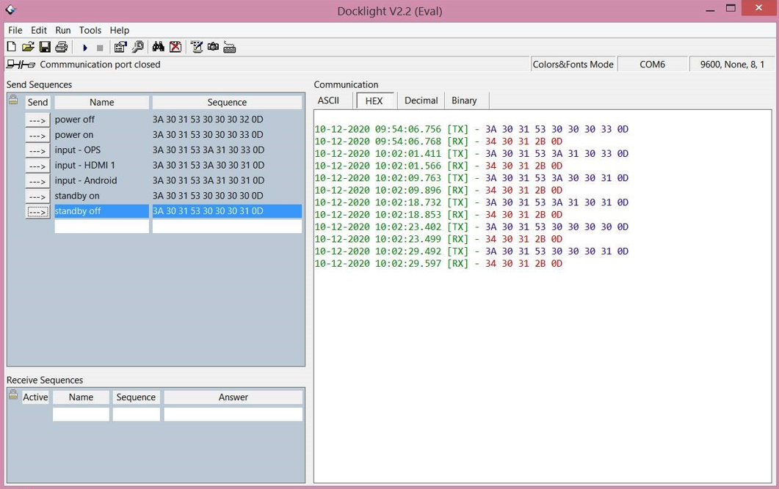This screenshot has height=489, width=779.
Task: Toggle the Receive Sequences lock icon
Action: pyautogui.click(x=13, y=395)
